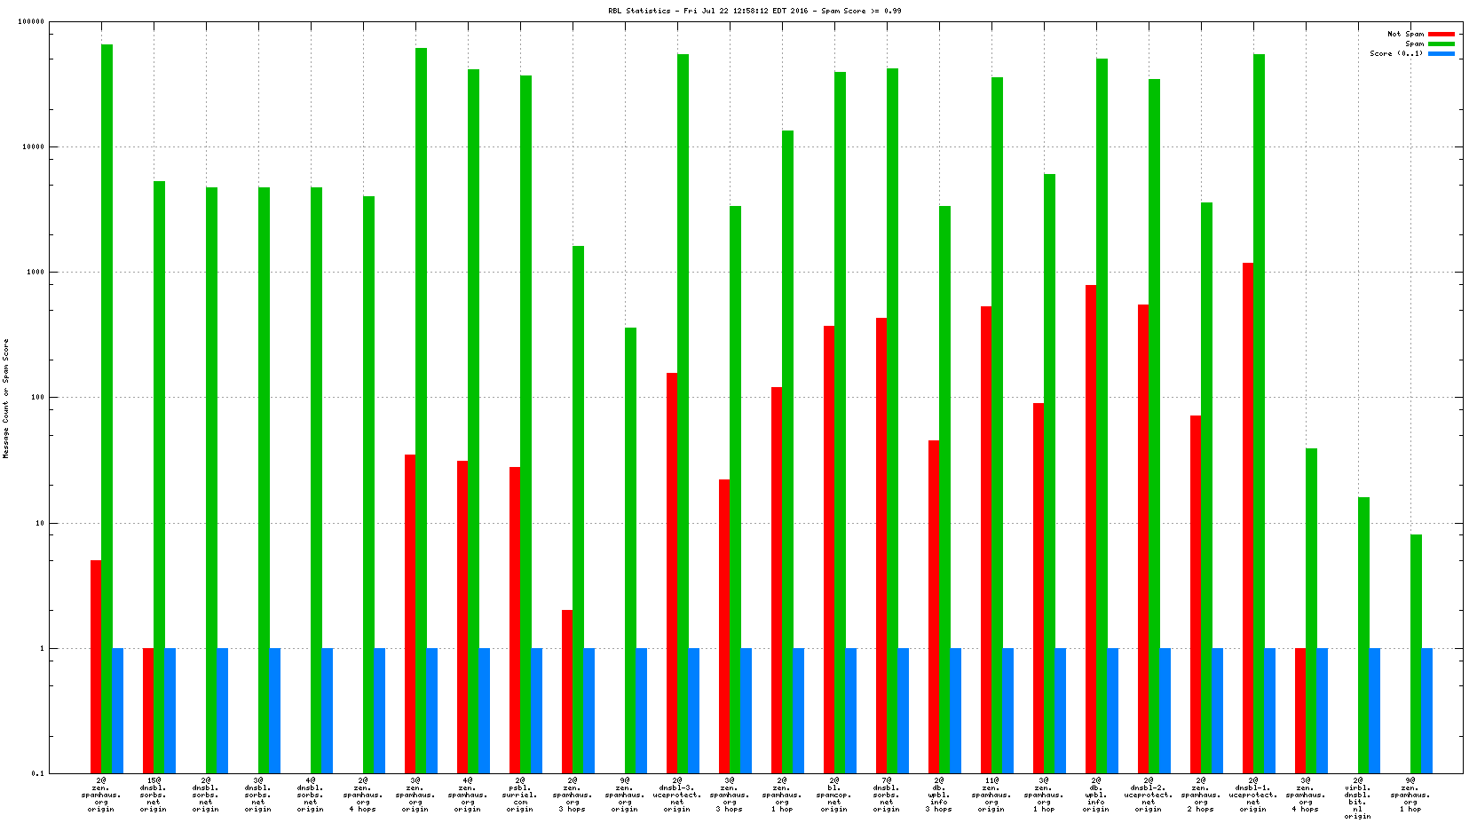Click the red Not Spam bar for bl.spamcop.net

pos(829,549)
